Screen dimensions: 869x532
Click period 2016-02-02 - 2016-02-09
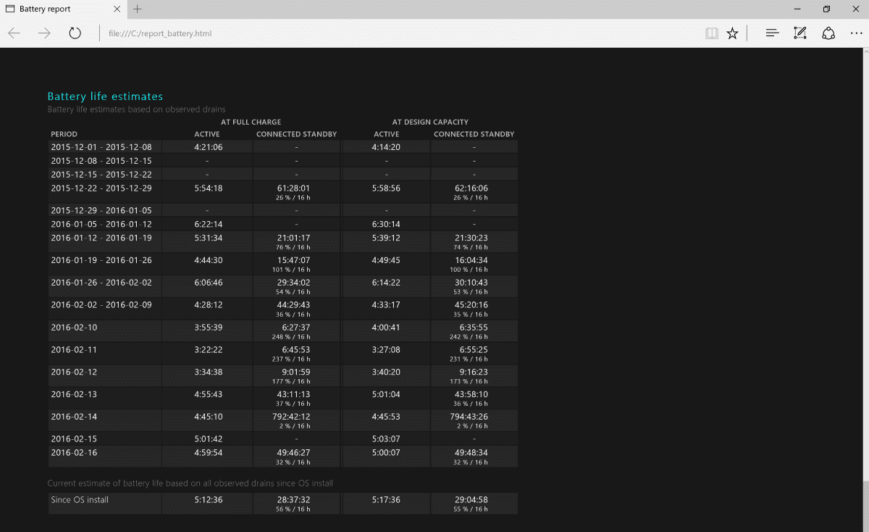pyautogui.click(x=101, y=305)
